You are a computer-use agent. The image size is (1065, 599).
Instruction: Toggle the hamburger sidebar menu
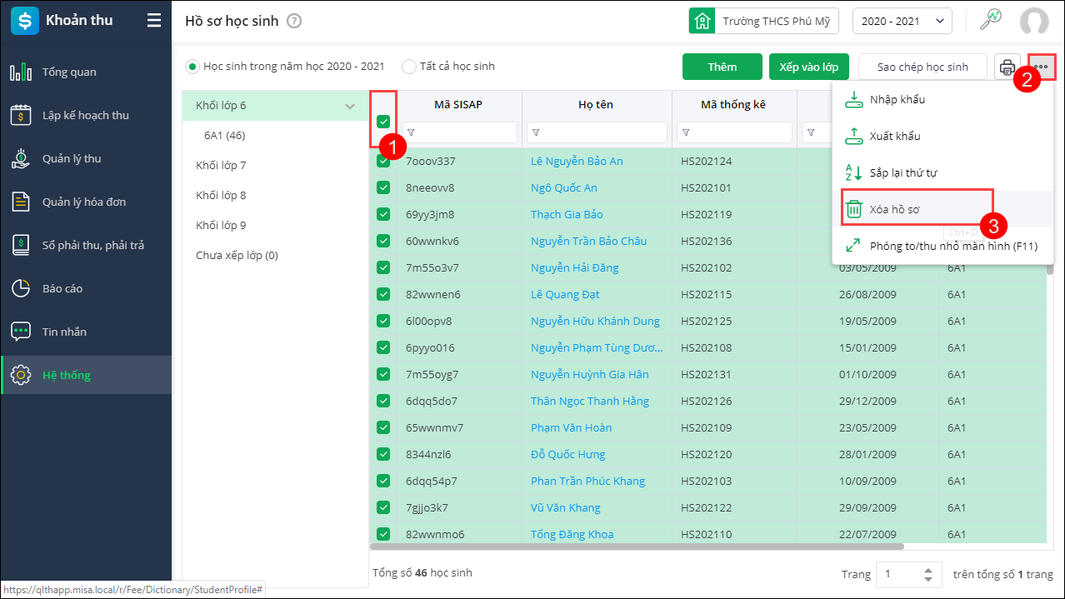(154, 21)
